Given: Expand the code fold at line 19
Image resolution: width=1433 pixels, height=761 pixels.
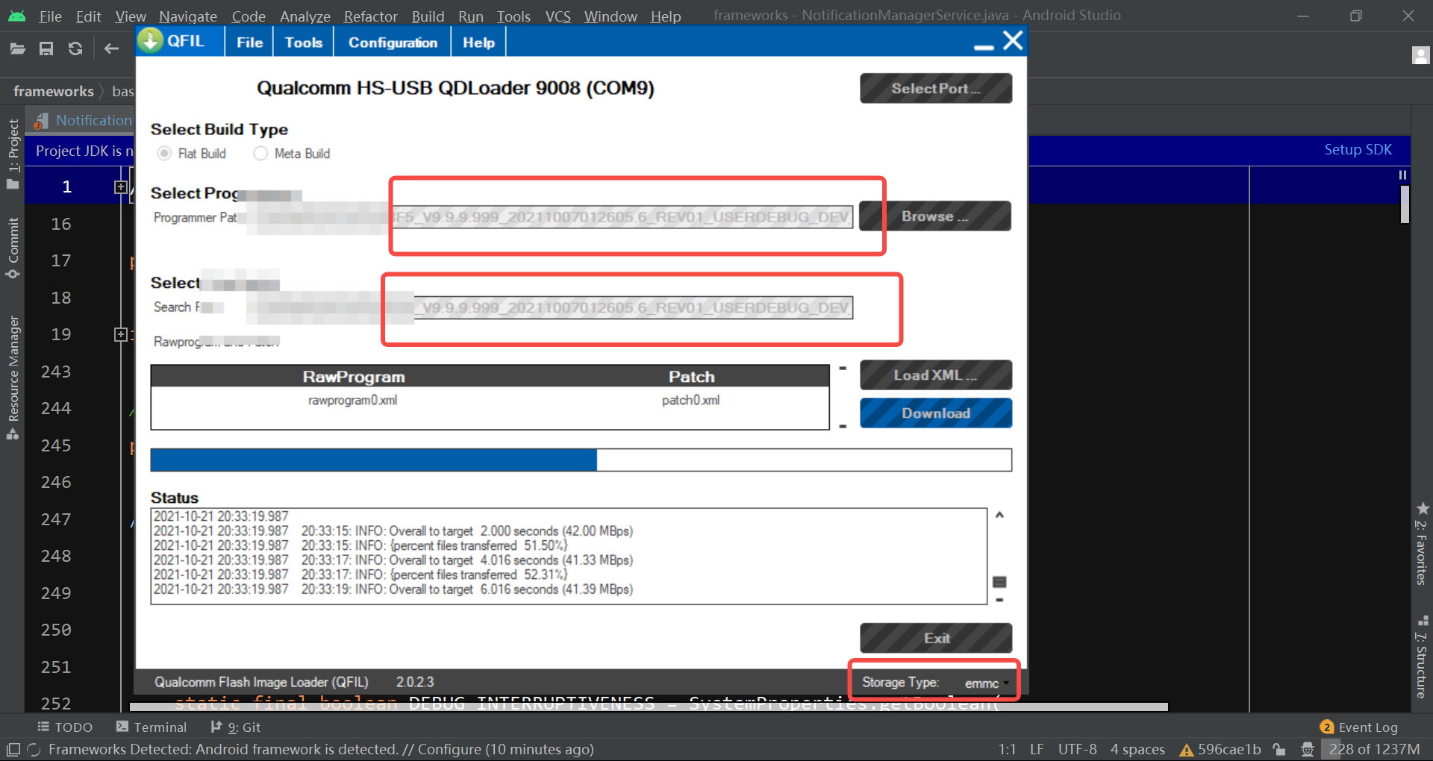Looking at the screenshot, I should click(121, 334).
